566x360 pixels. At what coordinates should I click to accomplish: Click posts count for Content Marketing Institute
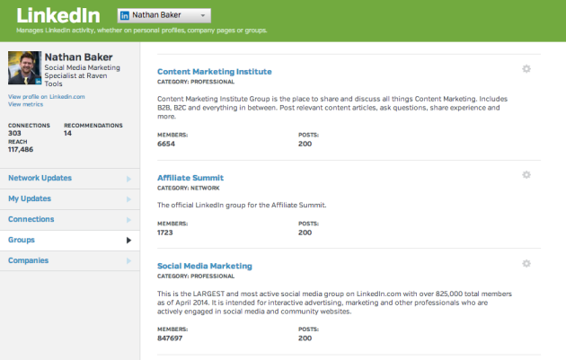point(305,144)
